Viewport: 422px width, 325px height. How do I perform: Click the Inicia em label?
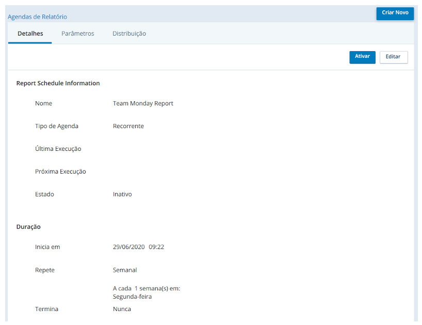(47, 247)
